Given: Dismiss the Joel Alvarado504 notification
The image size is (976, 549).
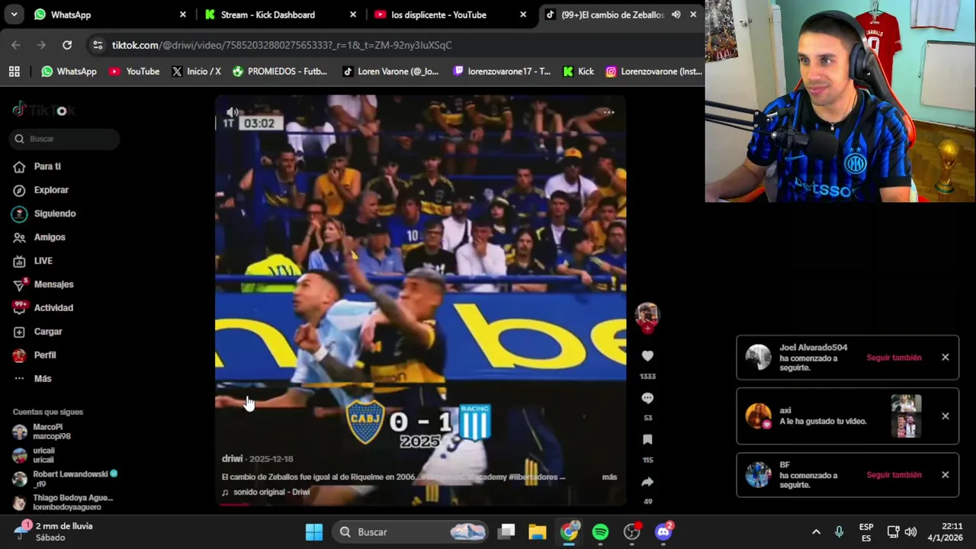Looking at the screenshot, I should point(945,358).
